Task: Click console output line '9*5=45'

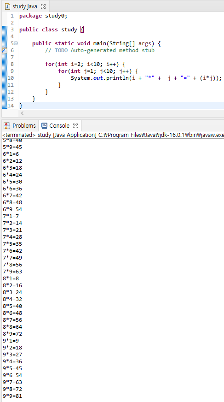Action: point(12,369)
